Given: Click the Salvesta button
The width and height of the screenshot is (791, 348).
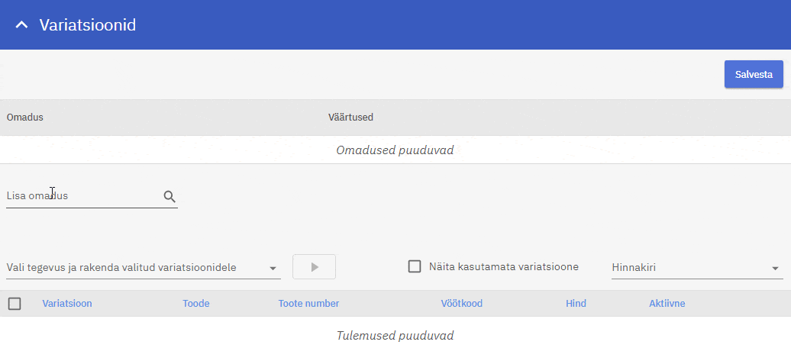Looking at the screenshot, I should pos(753,74).
